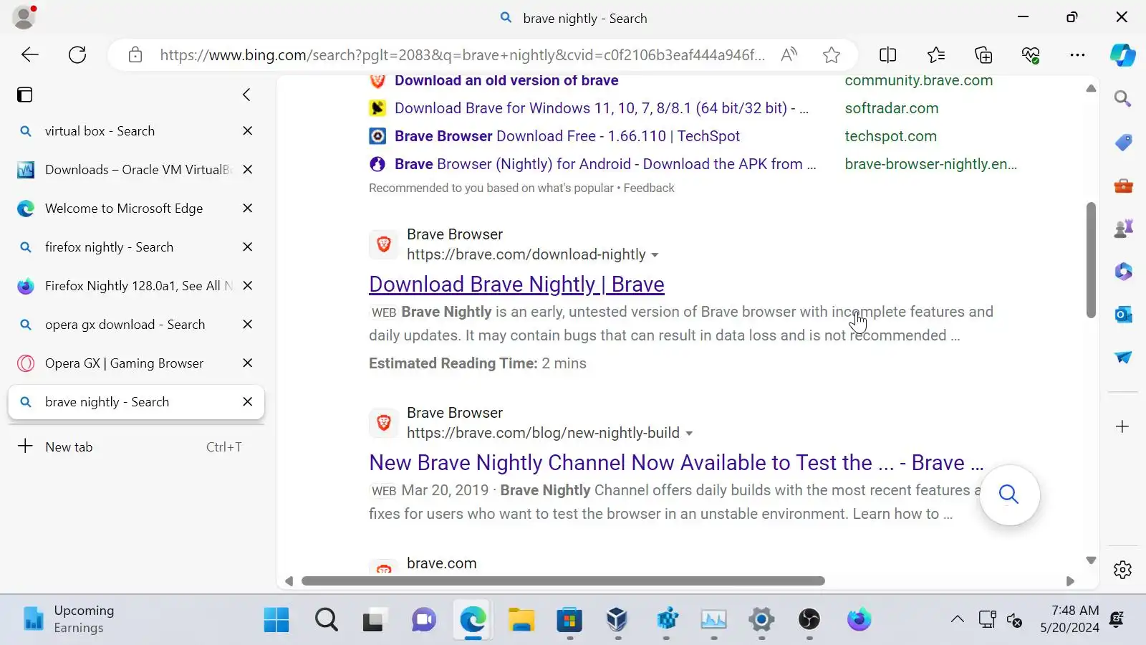This screenshot has height=645, width=1146.
Task: Switch to virtual box - Search tab
Action: point(136,131)
